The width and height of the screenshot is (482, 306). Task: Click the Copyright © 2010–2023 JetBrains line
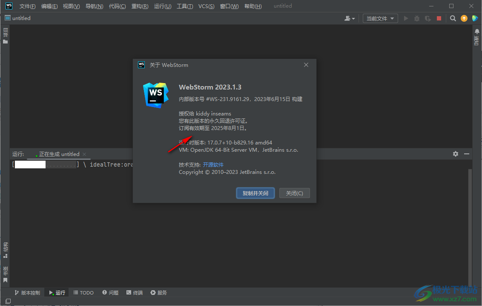point(227,172)
